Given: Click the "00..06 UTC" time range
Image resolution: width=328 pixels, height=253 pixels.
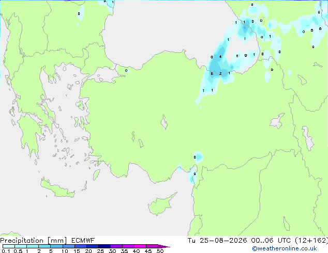Looking at the screenshot, I should [x=271, y=241].
